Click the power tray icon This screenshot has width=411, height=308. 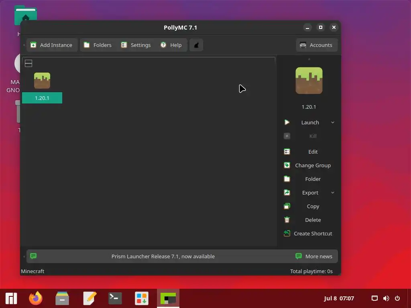point(397,298)
